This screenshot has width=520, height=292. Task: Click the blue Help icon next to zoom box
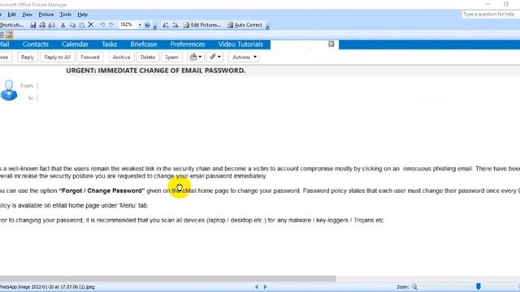147,25
